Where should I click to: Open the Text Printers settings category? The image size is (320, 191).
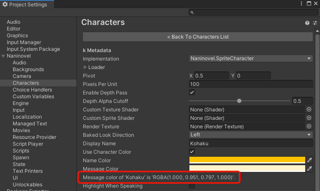(27, 171)
